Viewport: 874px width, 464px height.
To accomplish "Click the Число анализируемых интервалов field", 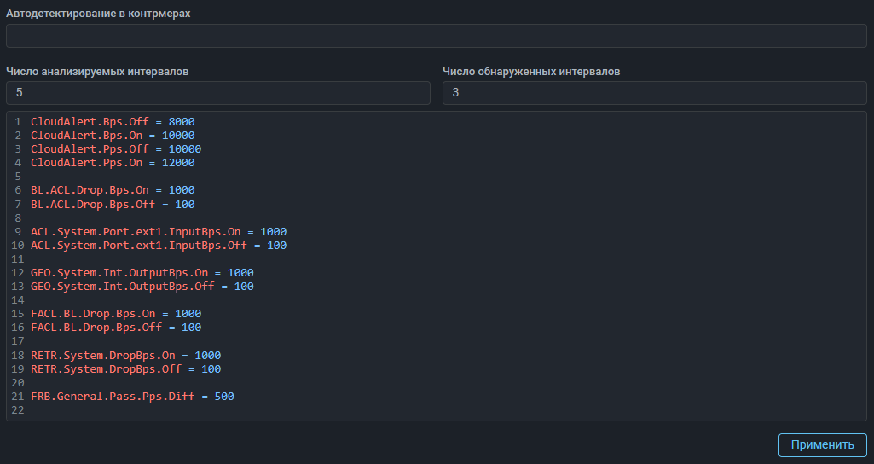I will click(218, 93).
